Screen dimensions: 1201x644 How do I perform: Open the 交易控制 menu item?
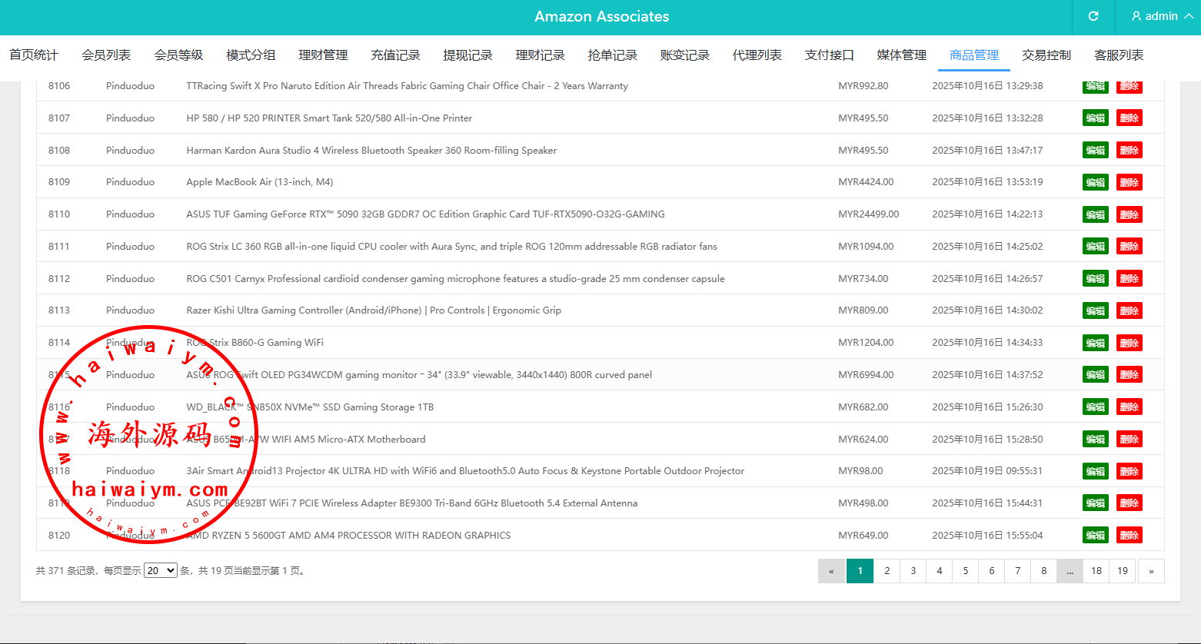pyautogui.click(x=1046, y=55)
